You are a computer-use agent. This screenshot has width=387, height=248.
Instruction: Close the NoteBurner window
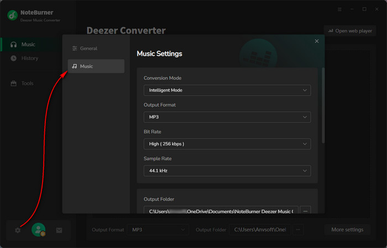click(376, 9)
